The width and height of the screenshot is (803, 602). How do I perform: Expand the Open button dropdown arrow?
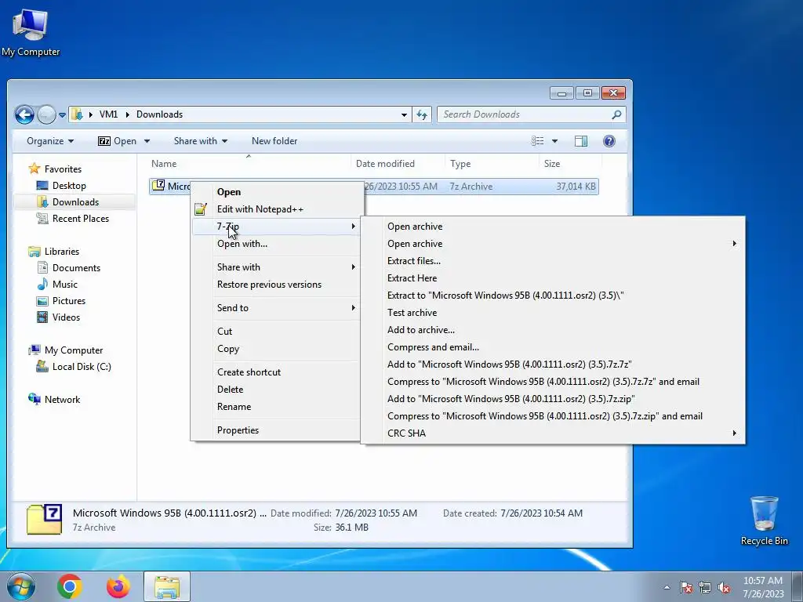tap(147, 141)
